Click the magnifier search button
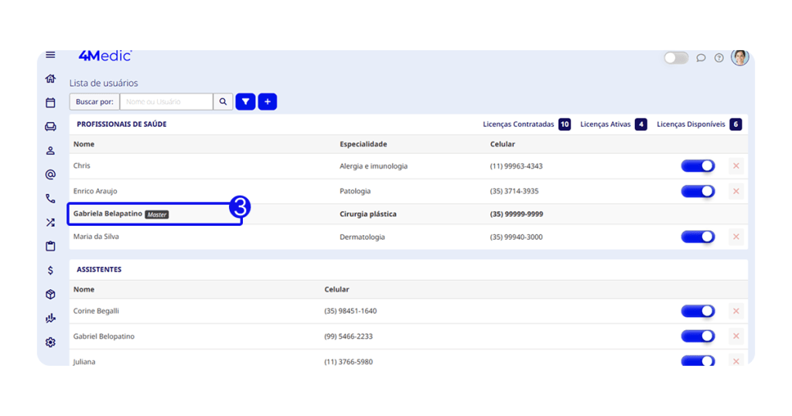The width and height of the screenshot is (792, 416). [x=223, y=101]
